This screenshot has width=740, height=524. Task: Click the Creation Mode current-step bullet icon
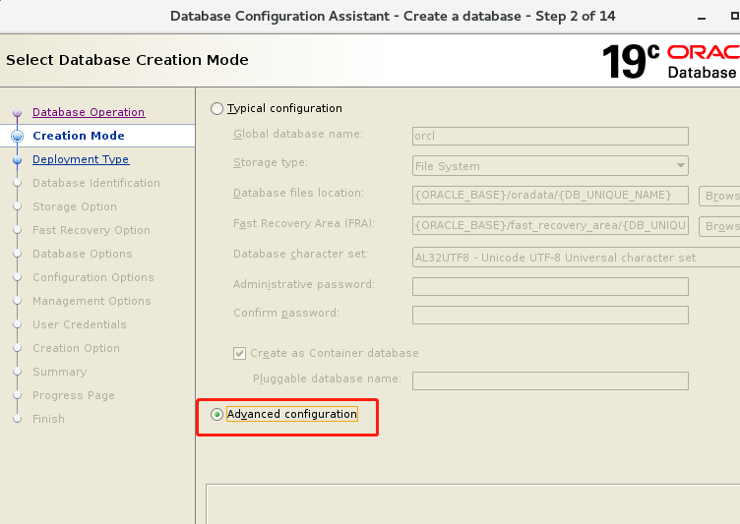18,137
